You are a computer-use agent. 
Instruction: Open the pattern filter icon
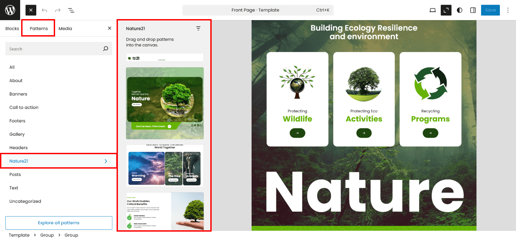[198, 28]
